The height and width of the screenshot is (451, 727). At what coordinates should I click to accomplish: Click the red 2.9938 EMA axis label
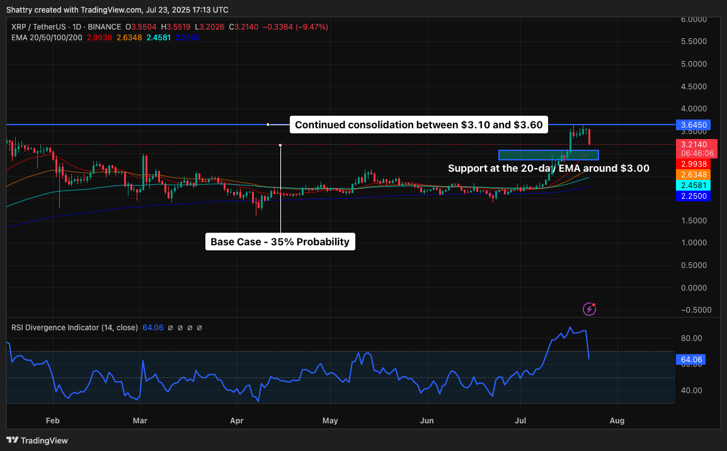[x=692, y=164]
